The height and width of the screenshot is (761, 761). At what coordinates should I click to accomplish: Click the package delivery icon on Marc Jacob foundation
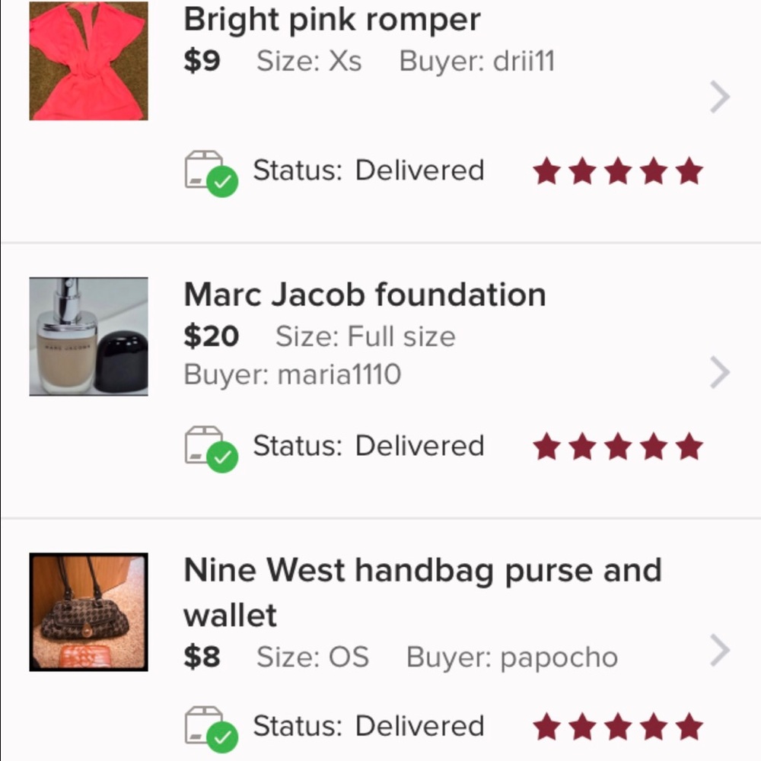tap(205, 446)
